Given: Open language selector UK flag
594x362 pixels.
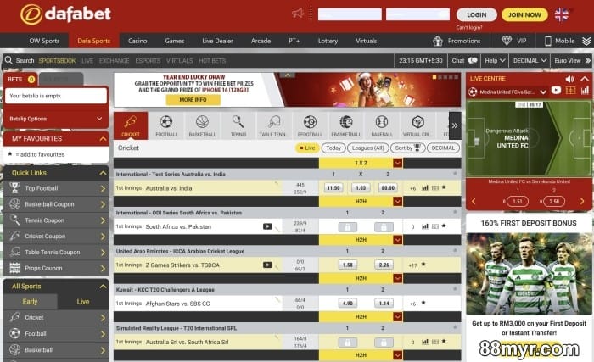Looking at the screenshot, I should coord(562,14).
